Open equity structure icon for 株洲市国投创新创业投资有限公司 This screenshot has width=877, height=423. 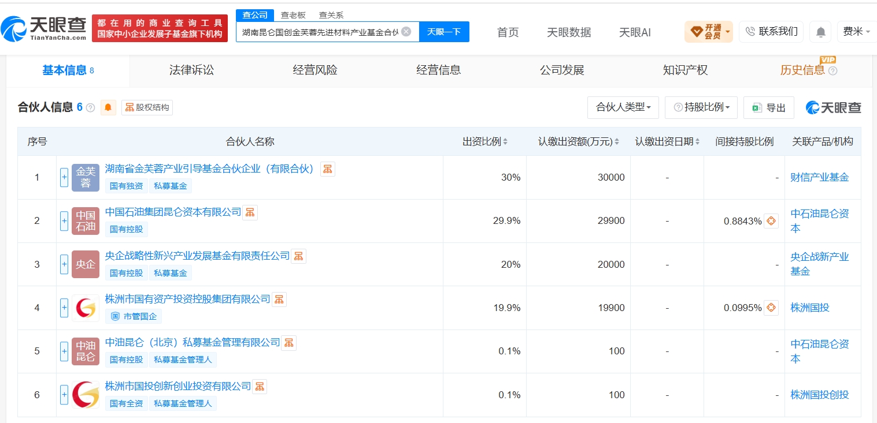[x=260, y=386]
